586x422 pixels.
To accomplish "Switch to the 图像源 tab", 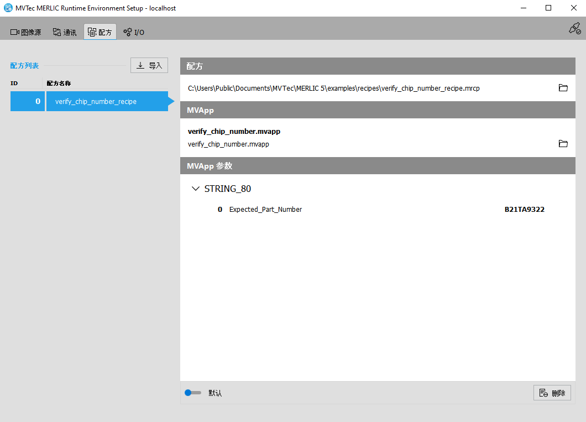I will 26,32.
